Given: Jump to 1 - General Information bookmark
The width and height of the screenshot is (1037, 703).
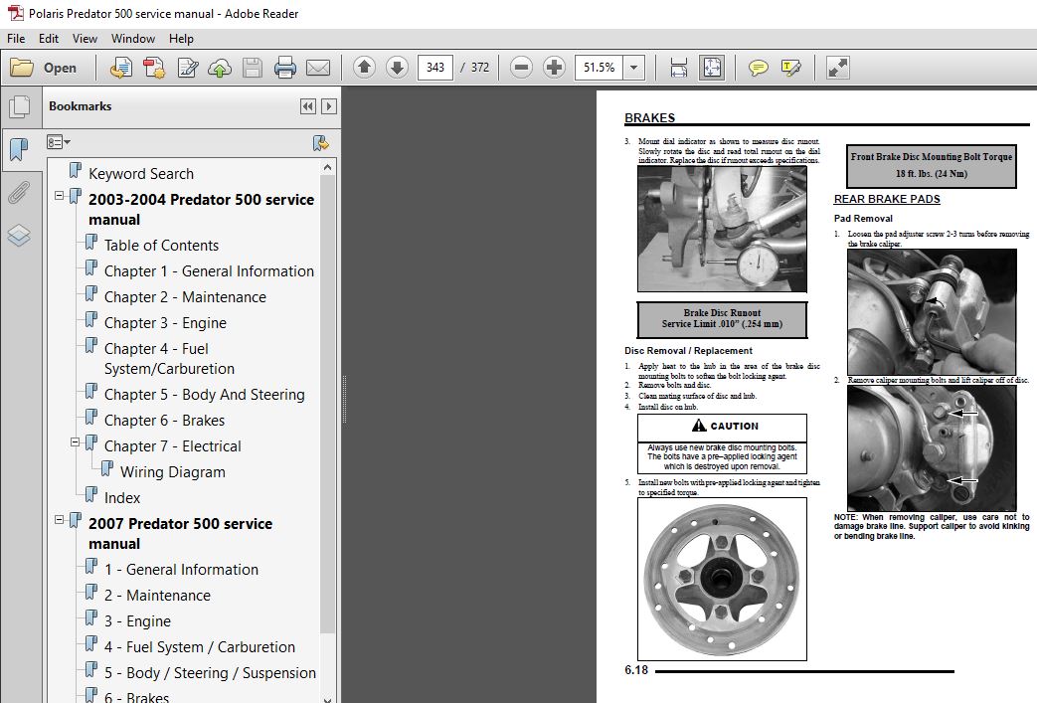Looking at the screenshot, I should (x=181, y=570).
